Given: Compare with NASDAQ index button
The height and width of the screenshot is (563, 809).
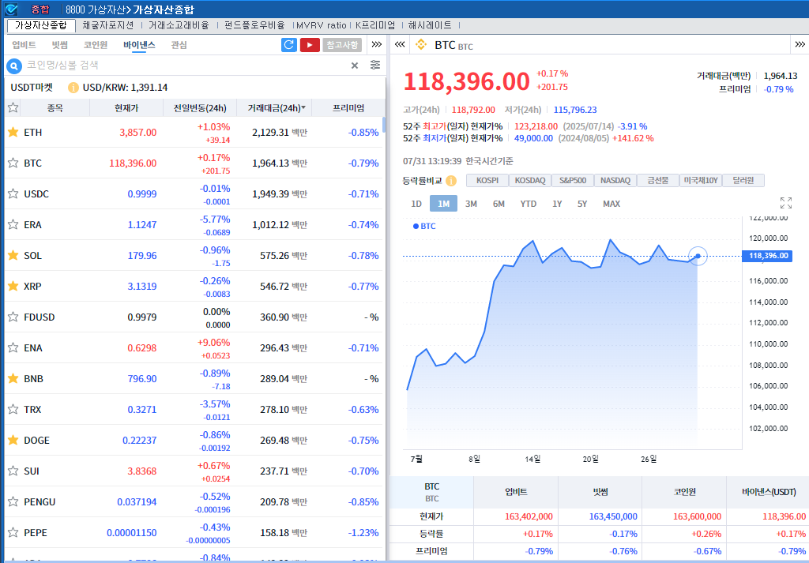Looking at the screenshot, I should (615, 181).
